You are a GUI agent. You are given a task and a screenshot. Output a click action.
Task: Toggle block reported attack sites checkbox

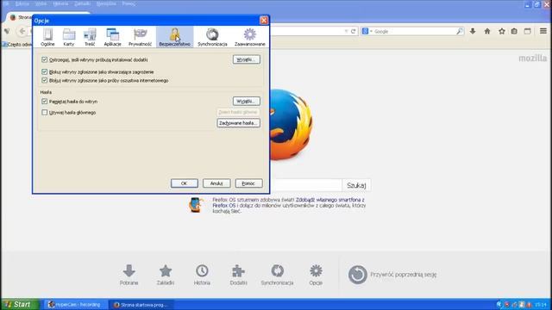tap(44, 71)
